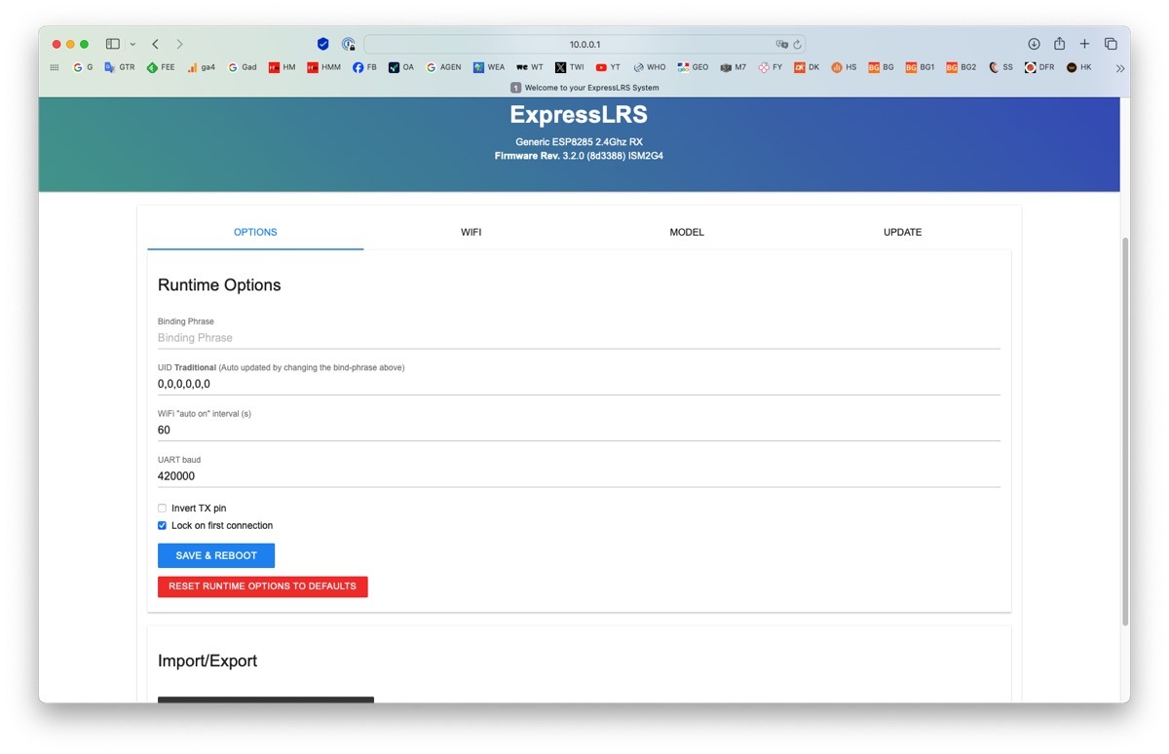Open the FY bookmark
The image size is (1169, 754).
(771, 67)
